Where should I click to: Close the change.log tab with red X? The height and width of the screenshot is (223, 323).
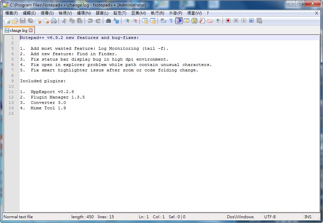point(31,30)
